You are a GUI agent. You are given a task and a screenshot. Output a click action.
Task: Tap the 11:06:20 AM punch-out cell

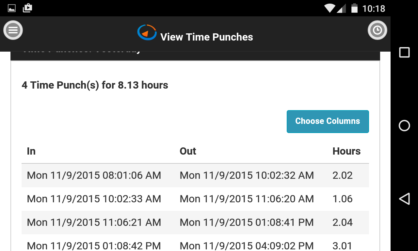247,199
